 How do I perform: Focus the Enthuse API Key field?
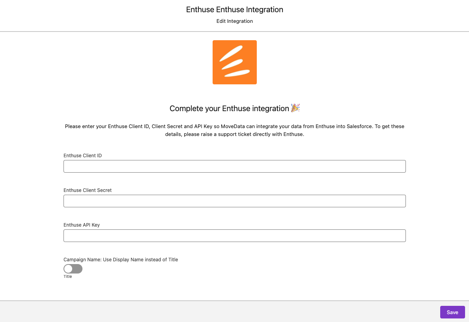(x=235, y=236)
